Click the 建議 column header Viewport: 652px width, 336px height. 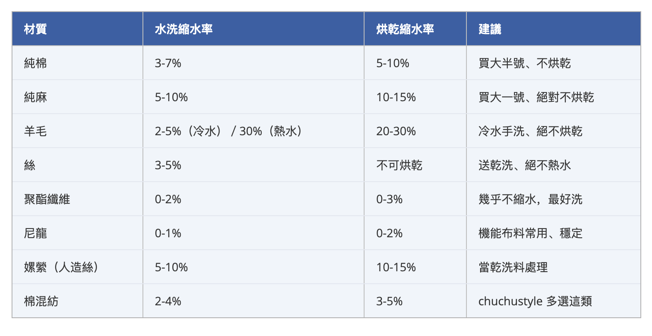click(490, 29)
